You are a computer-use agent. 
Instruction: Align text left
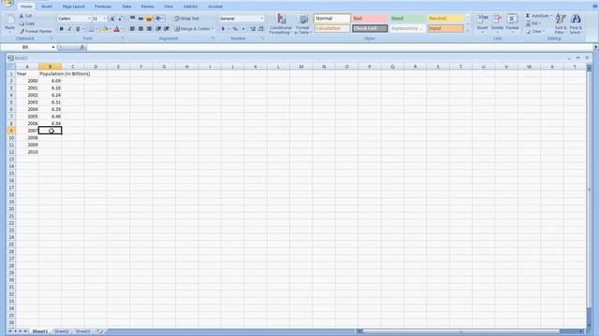point(132,29)
